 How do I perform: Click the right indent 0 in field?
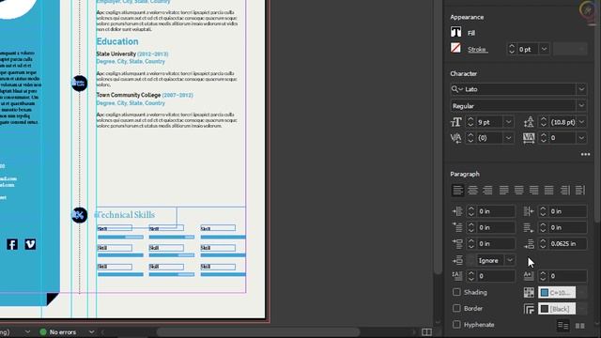click(567, 211)
